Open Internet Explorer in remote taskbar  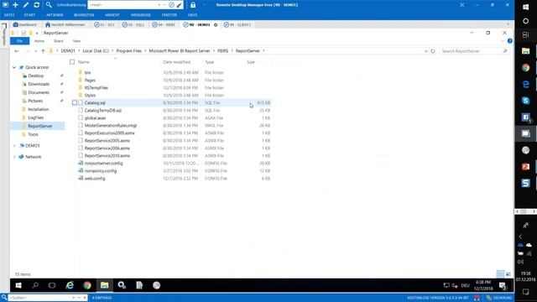click(70, 285)
